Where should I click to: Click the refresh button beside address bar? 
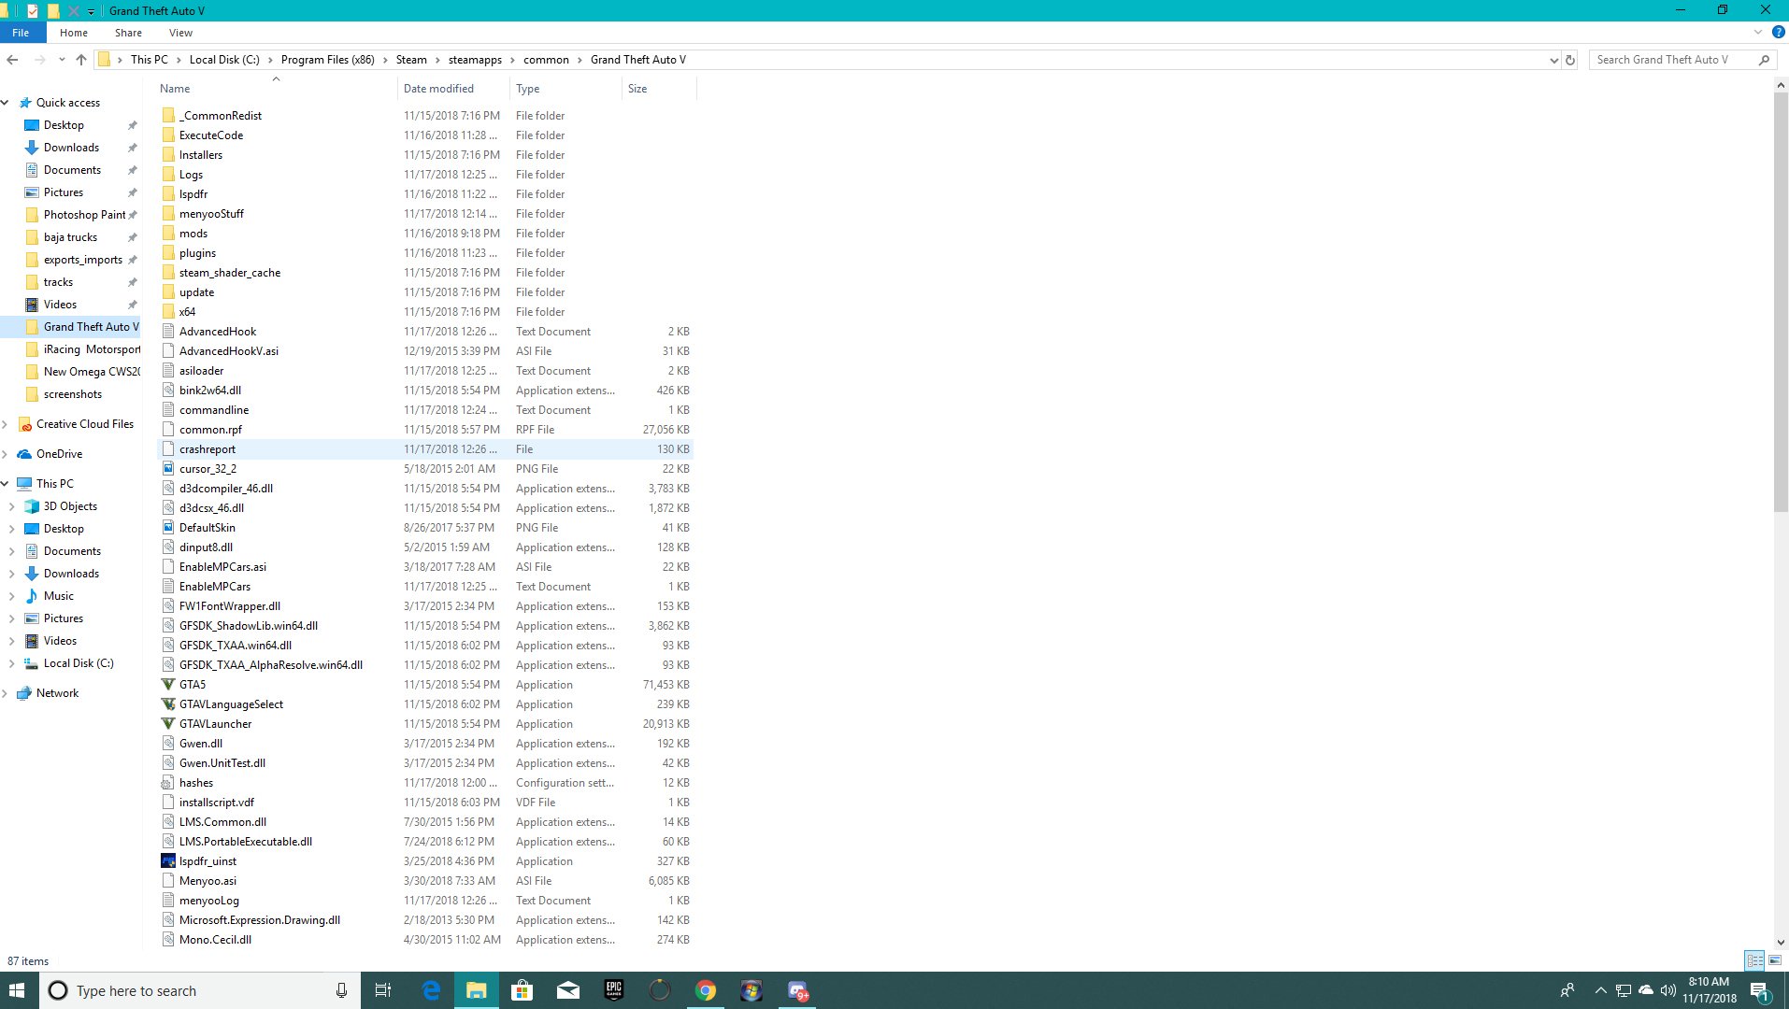click(x=1570, y=60)
